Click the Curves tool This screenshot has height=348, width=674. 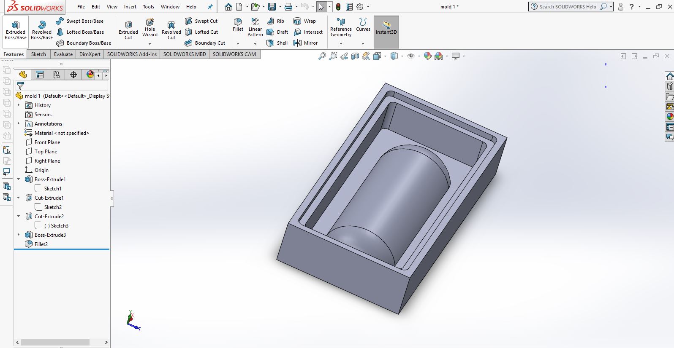363,24
